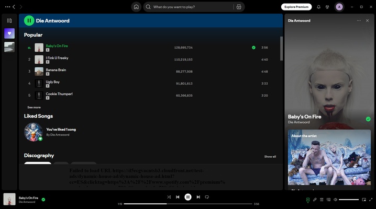Screen dimensions: 376x209
Task: Click Ugly Boy album thumbnail
Action: pos(39,84)
